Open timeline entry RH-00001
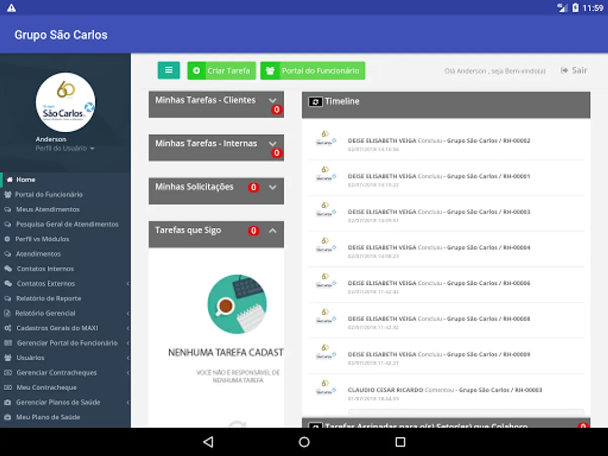Viewport: 608px width, 456px height. click(x=446, y=179)
